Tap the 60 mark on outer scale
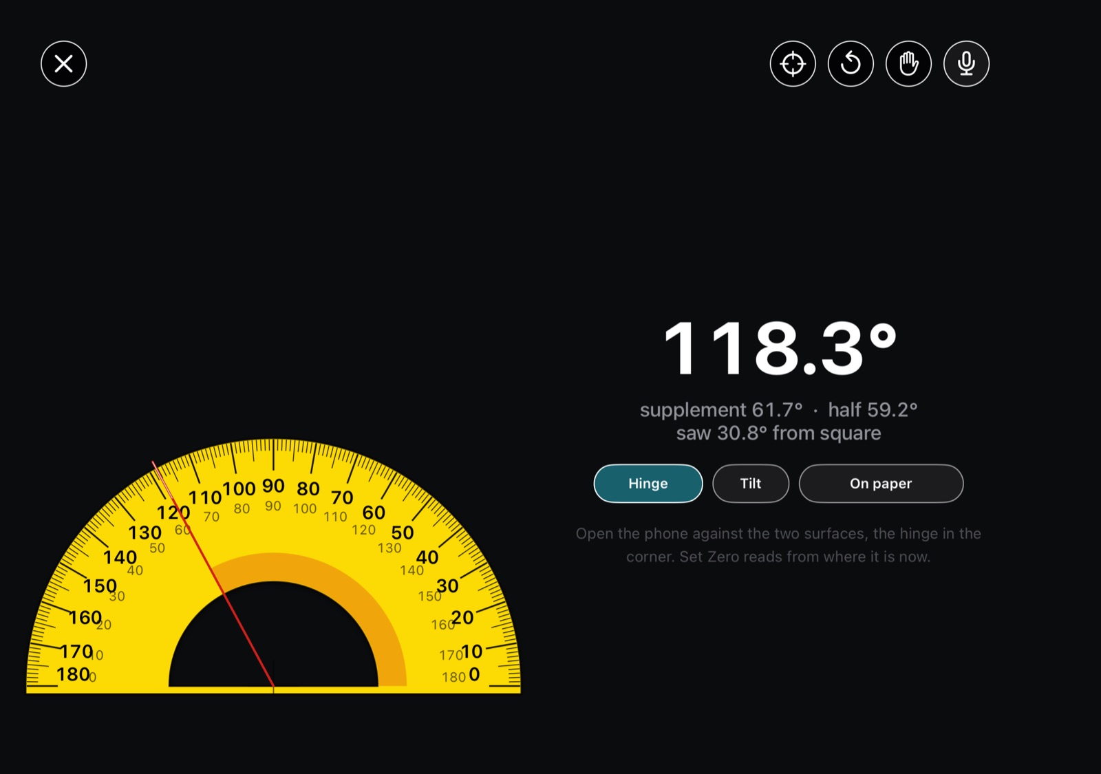 point(374,513)
